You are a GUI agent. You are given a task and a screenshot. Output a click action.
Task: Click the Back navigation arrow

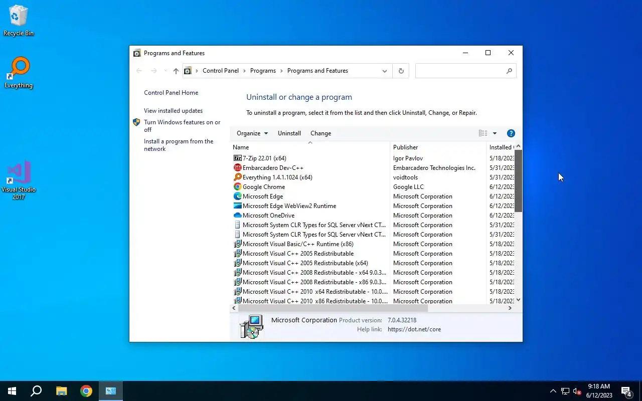[139, 71]
